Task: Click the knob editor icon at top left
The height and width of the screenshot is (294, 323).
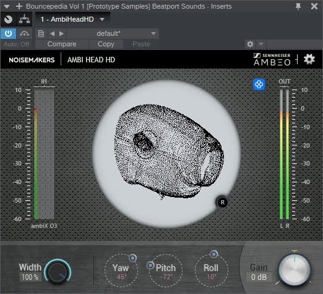Action: point(8,19)
